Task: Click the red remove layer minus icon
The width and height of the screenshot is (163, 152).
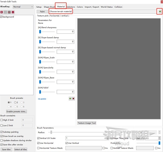Action: pyautogui.click(x=13, y=12)
